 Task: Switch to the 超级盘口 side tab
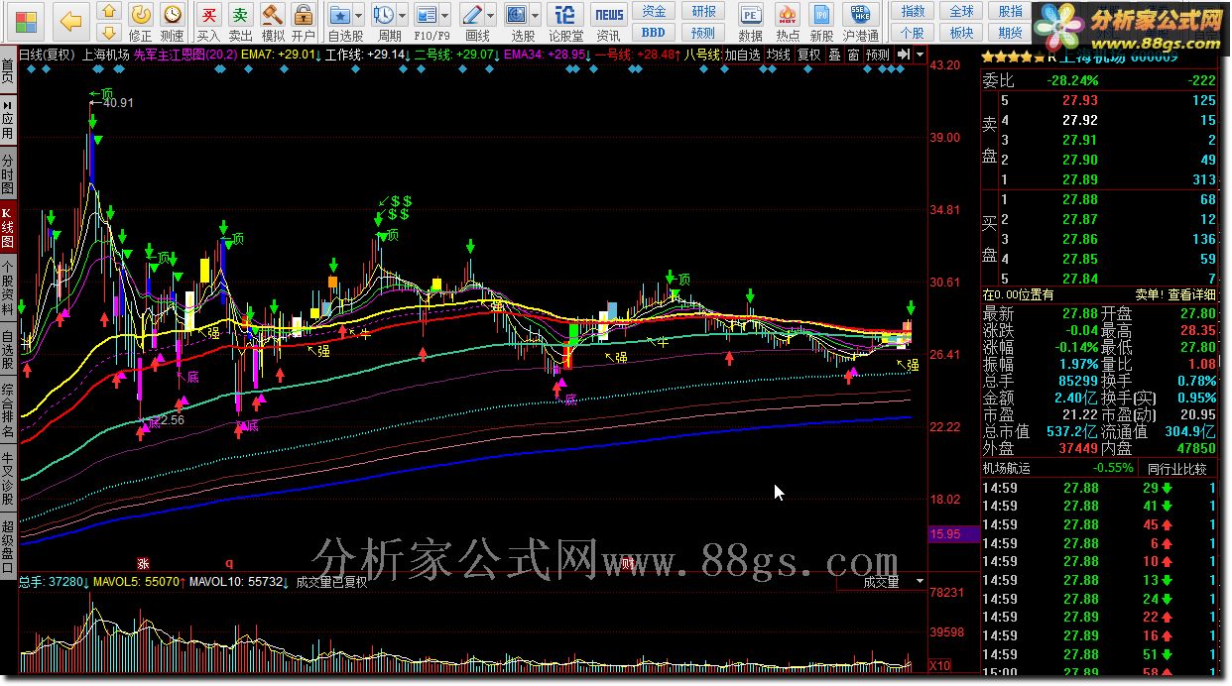(x=8, y=548)
